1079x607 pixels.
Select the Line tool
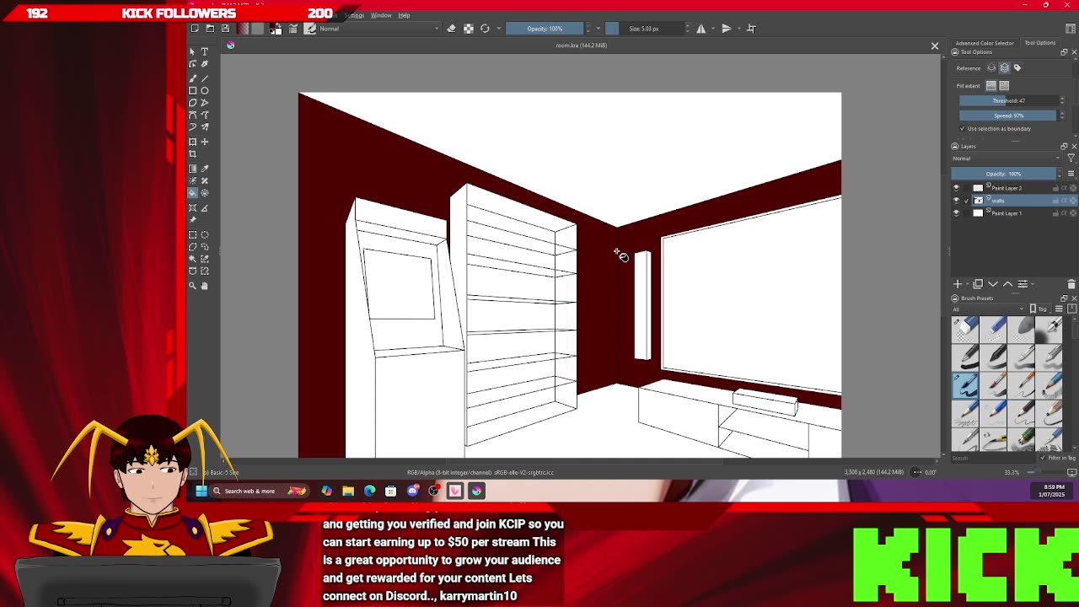[204, 78]
